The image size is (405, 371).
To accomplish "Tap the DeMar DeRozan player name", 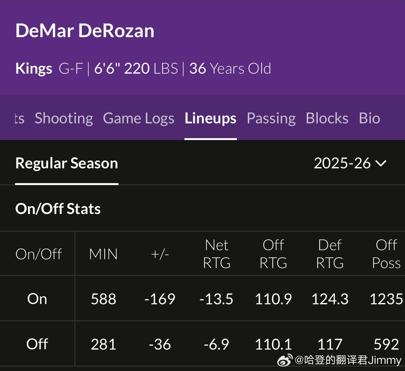I will (x=85, y=31).
